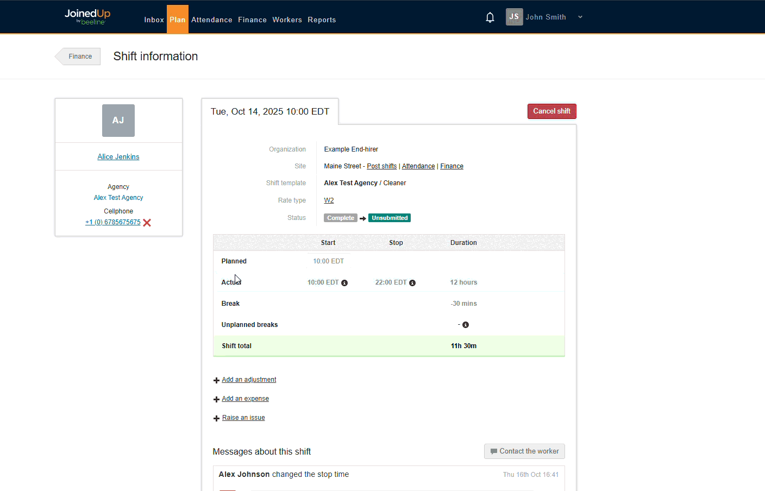Select the Workers menu item
Image resolution: width=765 pixels, height=491 pixels.
point(287,20)
